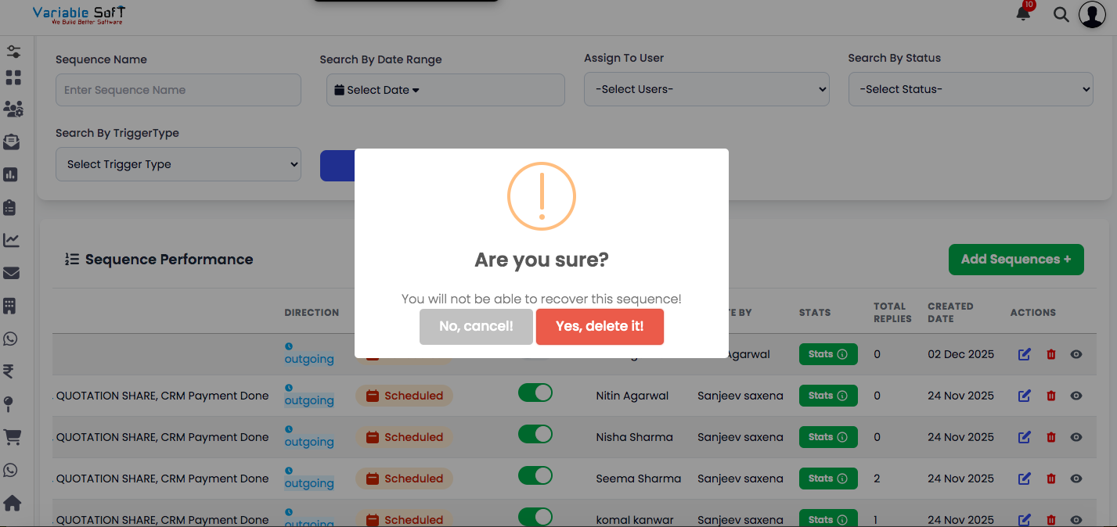1117x527 pixels.
Task: Click the Add Sequences + button
Action: [1015, 260]
